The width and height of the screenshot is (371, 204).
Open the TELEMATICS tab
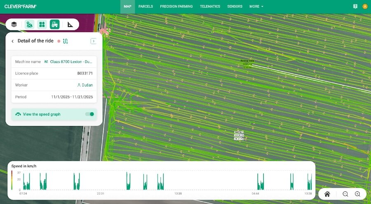coord(210,7)
